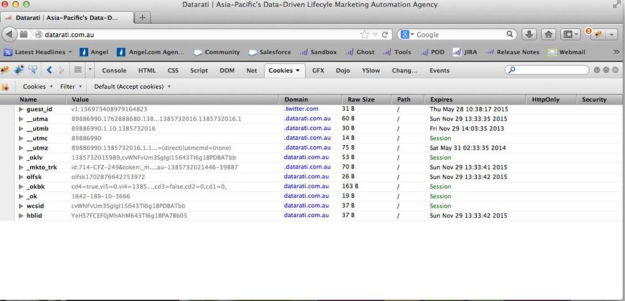Click the browser reload page icon

[x=386, y=34]
